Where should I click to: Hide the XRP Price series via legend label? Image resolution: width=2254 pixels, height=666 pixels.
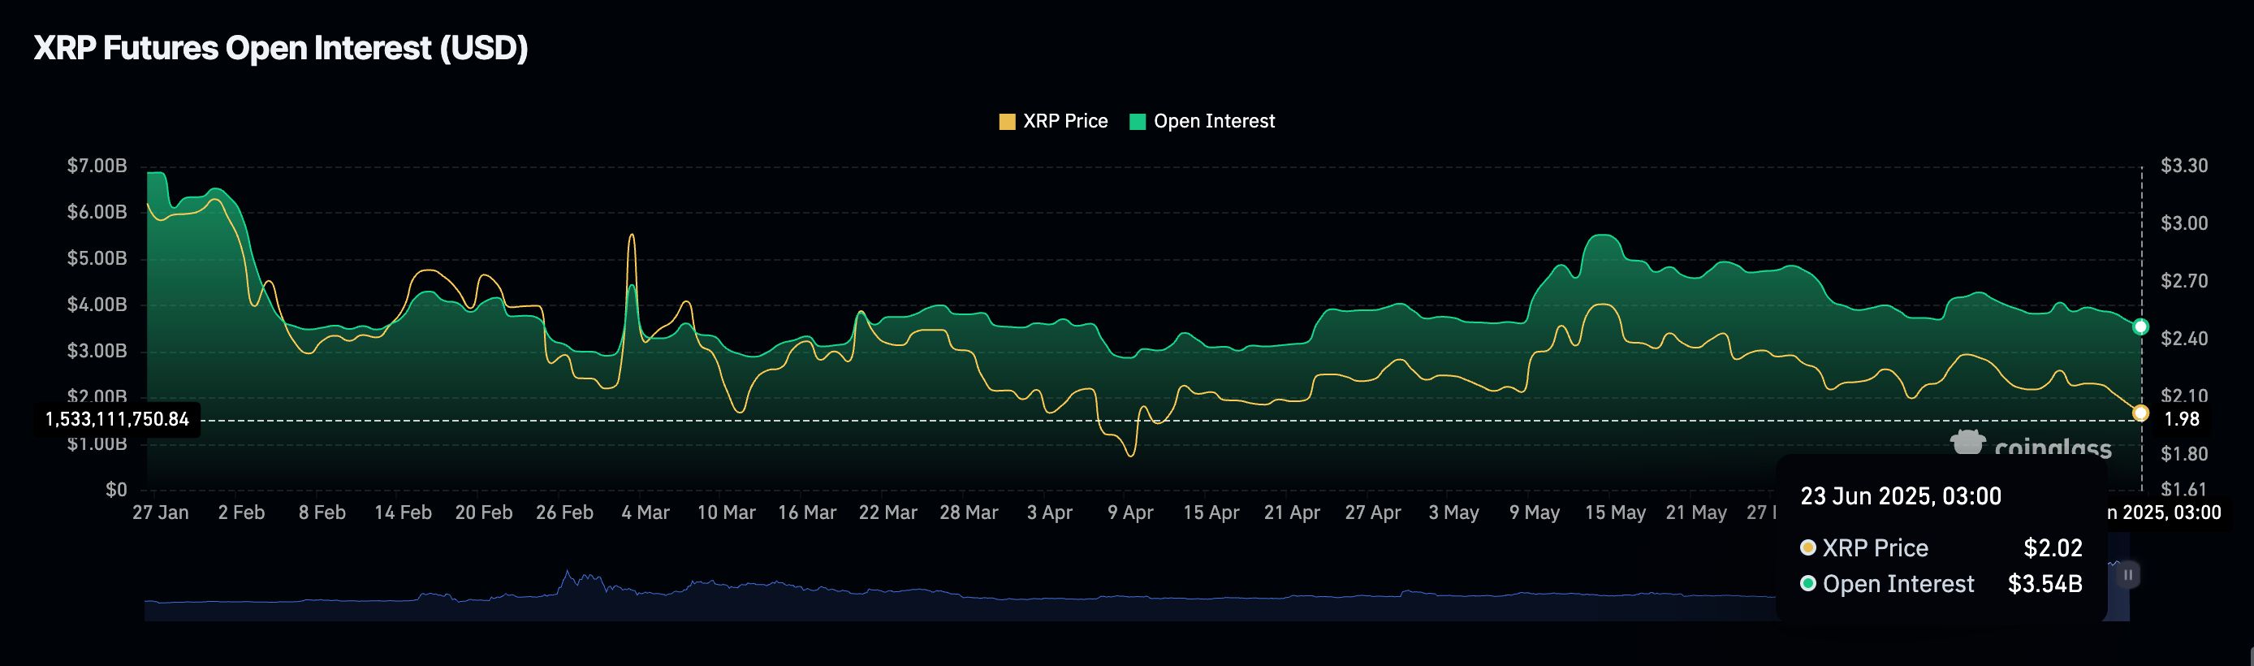click(x=1064, y=121)
